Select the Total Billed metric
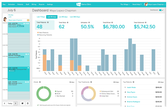Viewport: 168px width, 109px height. coord(114,25)
